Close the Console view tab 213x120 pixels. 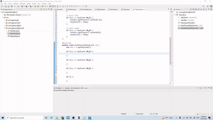pyautogui.click(x=89, y=88)
